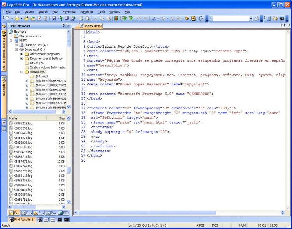Click the Print icon in toolbar
Viewport: 292px width, 229px height.
point(81,18)
